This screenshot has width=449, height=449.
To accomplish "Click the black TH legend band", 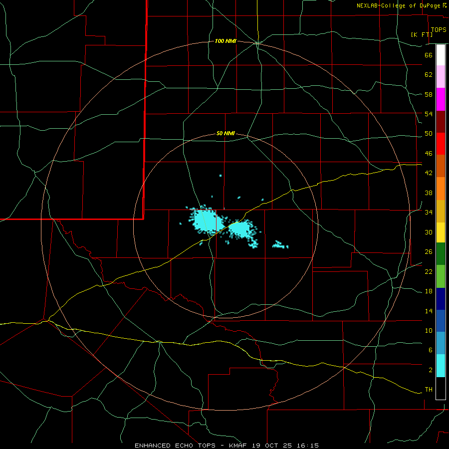I will tap(441, 388).
